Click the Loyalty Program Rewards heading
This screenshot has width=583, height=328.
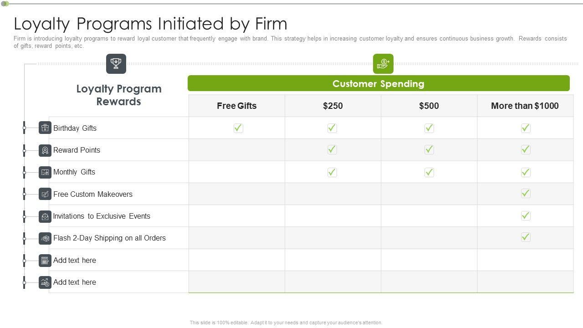click(119, 95)
